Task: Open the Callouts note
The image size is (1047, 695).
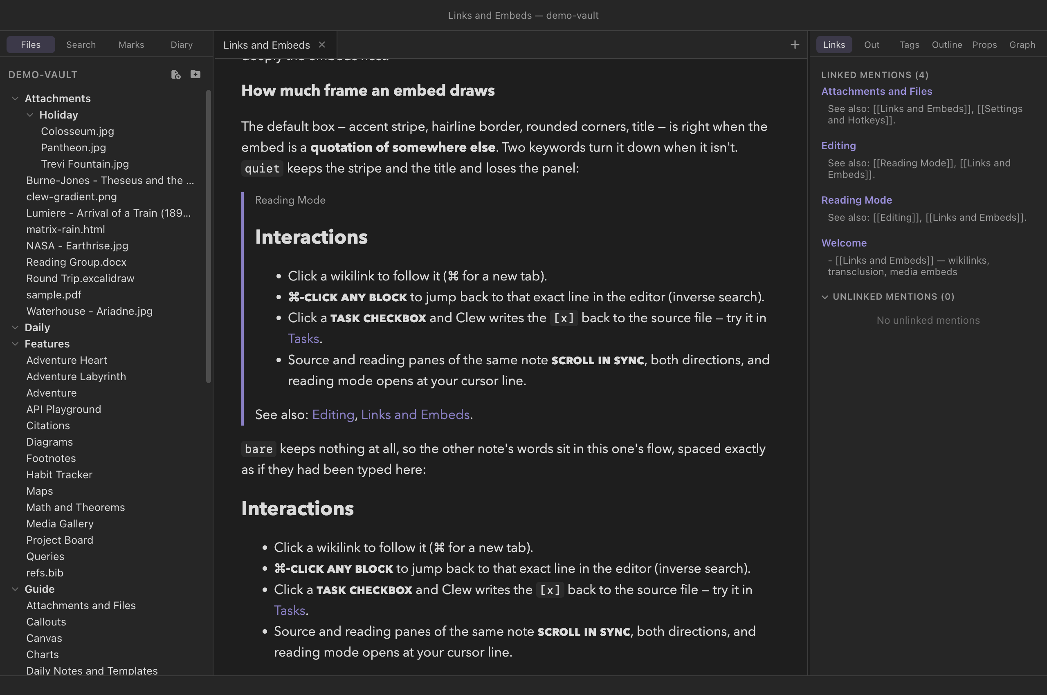Action: tap(46, 622)
